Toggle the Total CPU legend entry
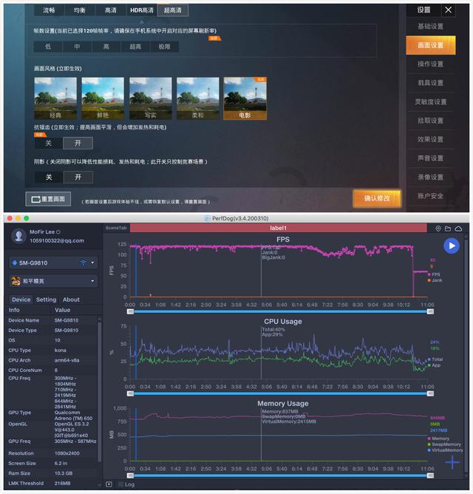 pos(435,359)
